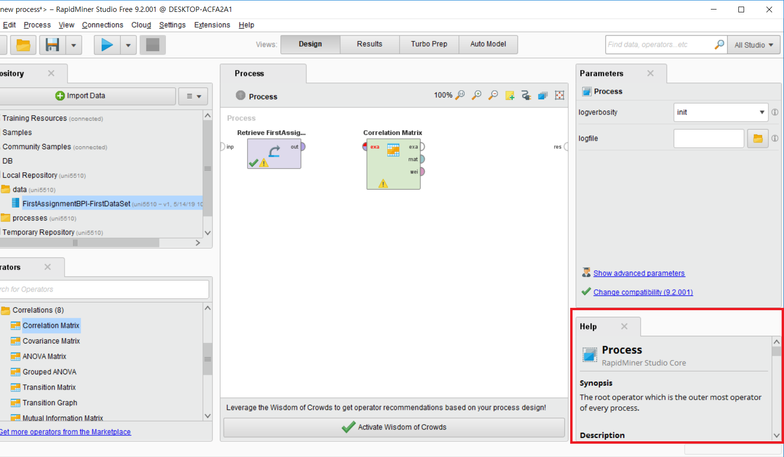Open a process with the folder icon
784x457 pixels.
(x=23, y=45)
